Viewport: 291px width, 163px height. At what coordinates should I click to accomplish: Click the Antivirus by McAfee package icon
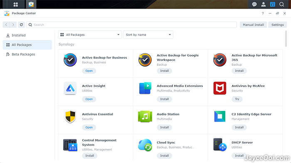click(220, 88)
